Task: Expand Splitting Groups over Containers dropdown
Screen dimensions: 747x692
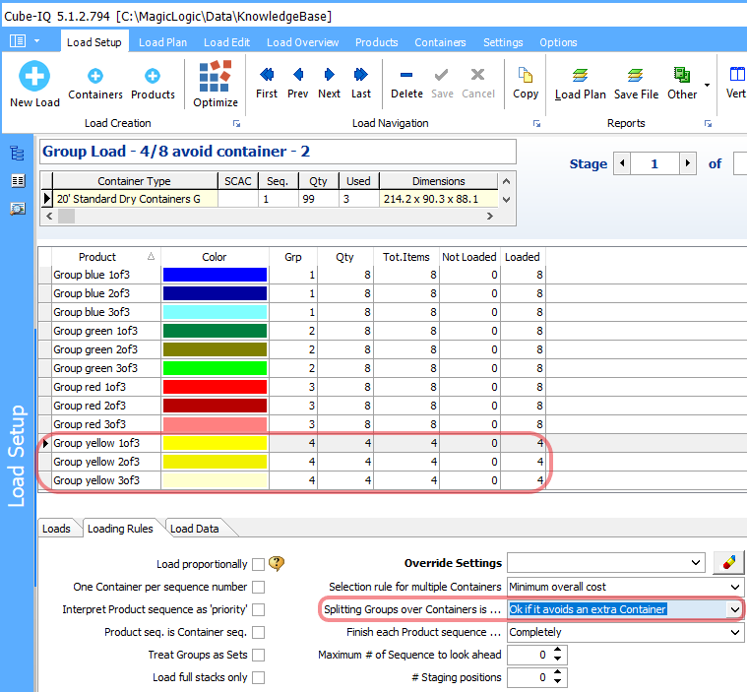Action: tap(734, 609)
